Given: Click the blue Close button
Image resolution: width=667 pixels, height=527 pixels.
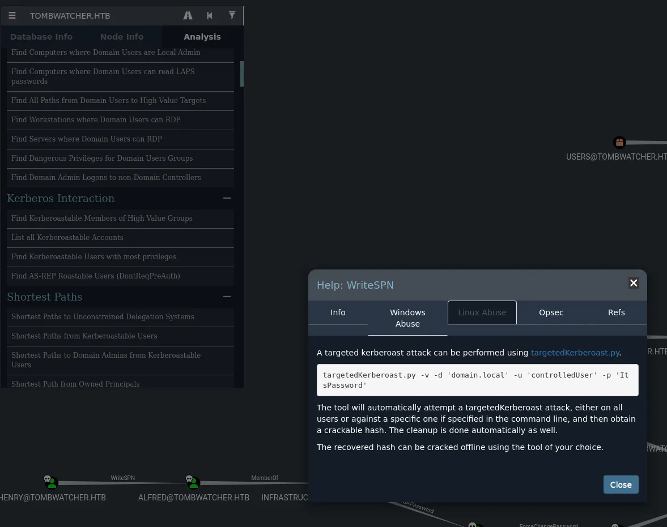Looking at the screenshot, I should point(621,485).
